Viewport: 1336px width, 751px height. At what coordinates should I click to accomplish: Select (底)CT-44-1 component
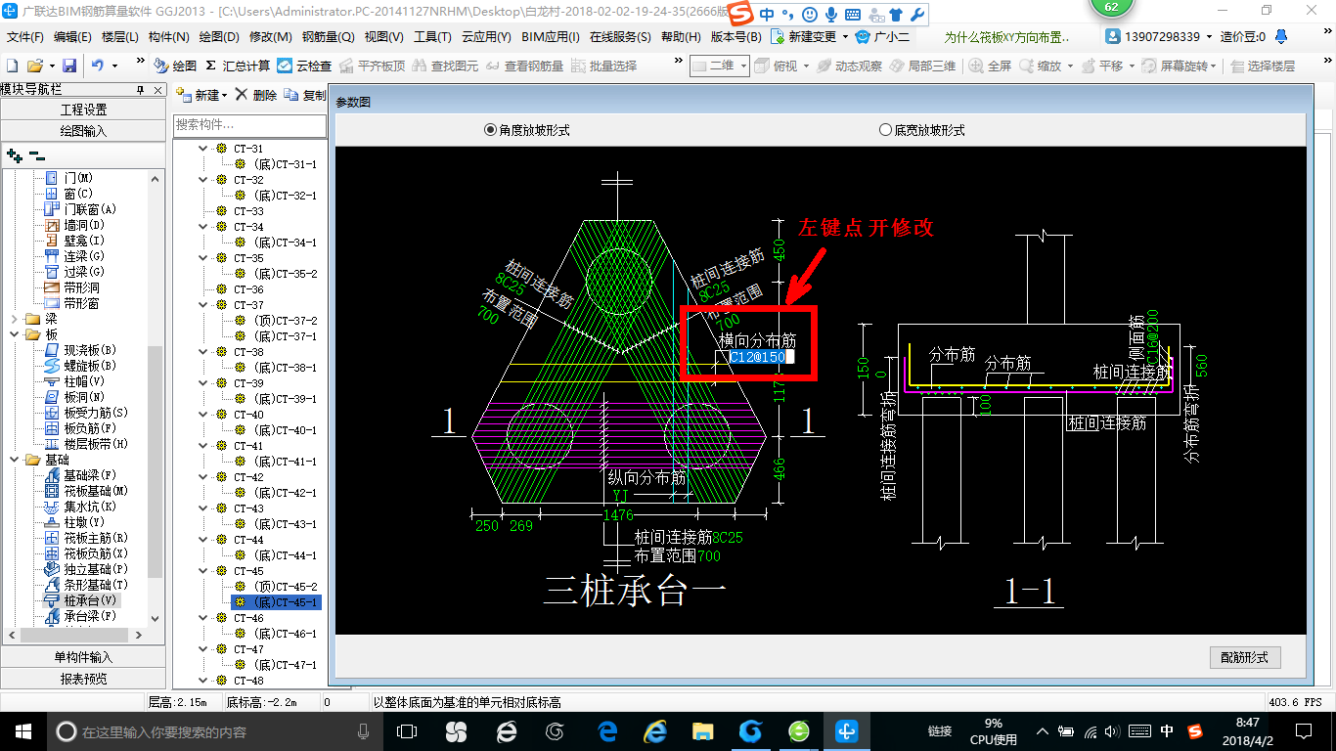284,555
